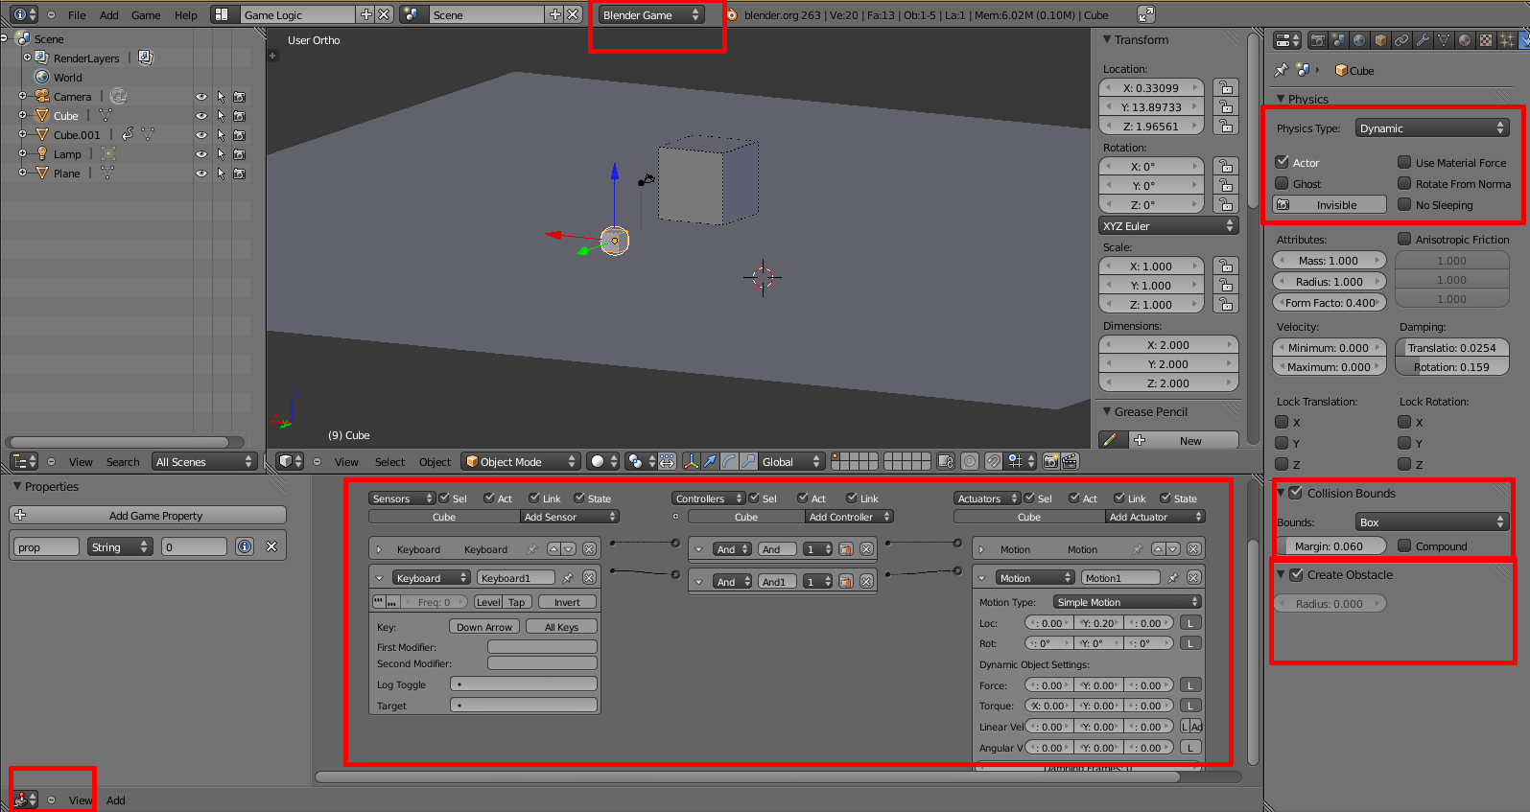Open the String property type dropdown

coord(119,546)
